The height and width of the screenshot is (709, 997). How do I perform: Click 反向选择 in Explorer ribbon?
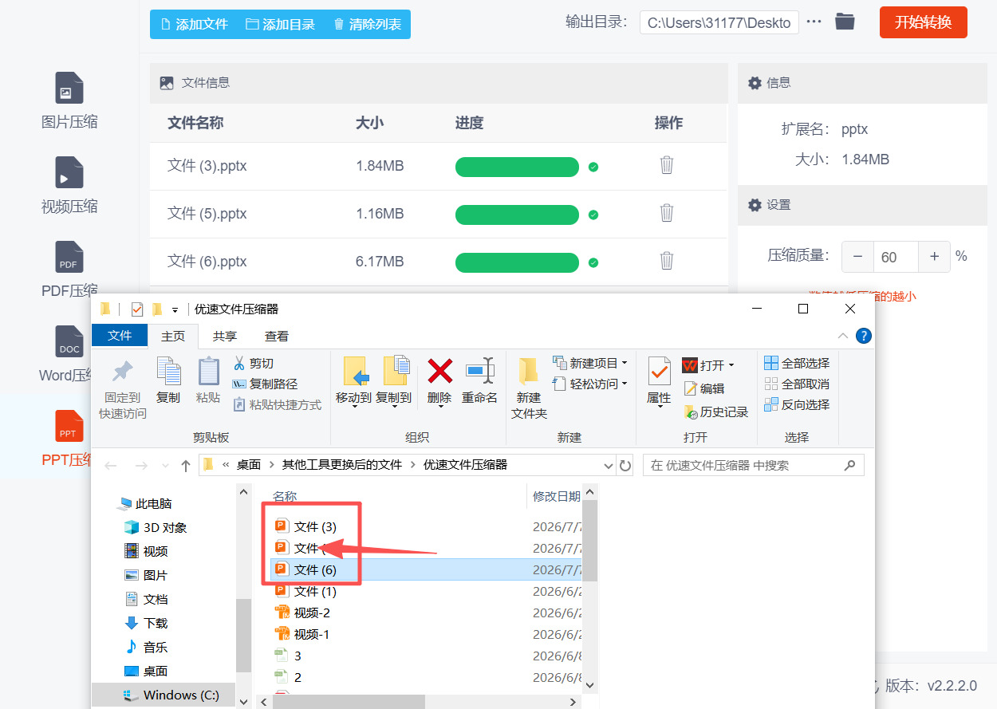tap(797, 404)
